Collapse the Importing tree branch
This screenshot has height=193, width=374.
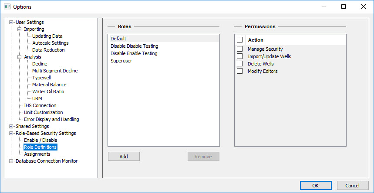point(20,29)
